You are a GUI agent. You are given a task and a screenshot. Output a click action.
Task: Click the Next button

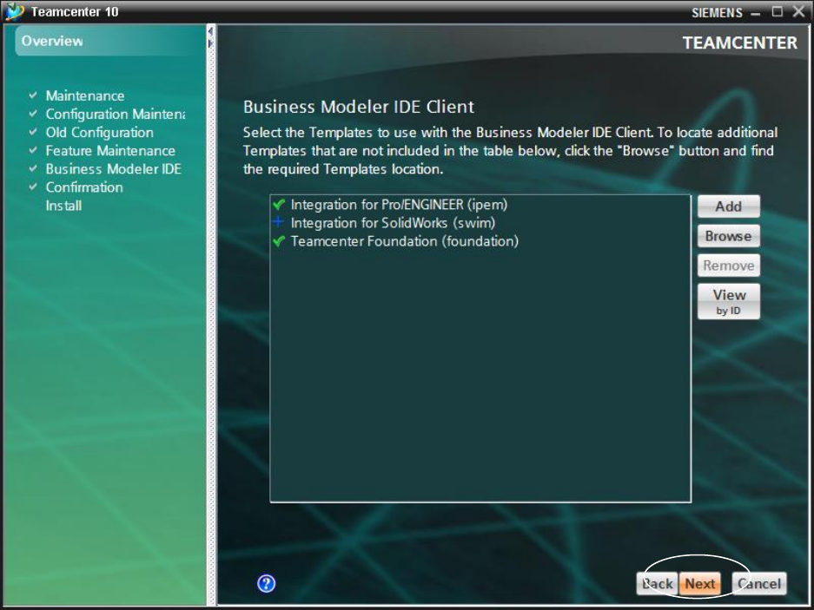tap(699, 584)
